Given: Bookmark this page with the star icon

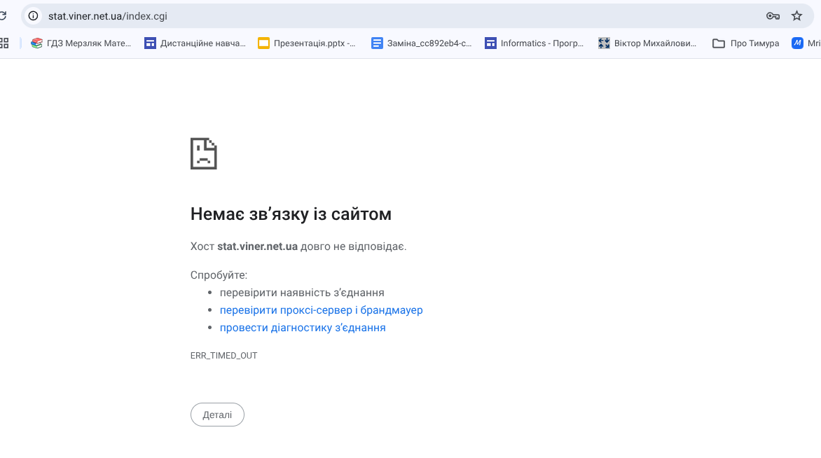Looking at the screenshot, I should (796, 15).
